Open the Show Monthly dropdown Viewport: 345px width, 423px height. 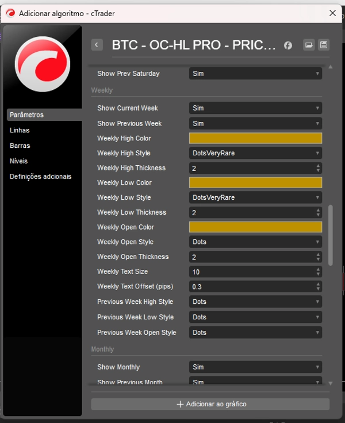click(x=255, y=367)
